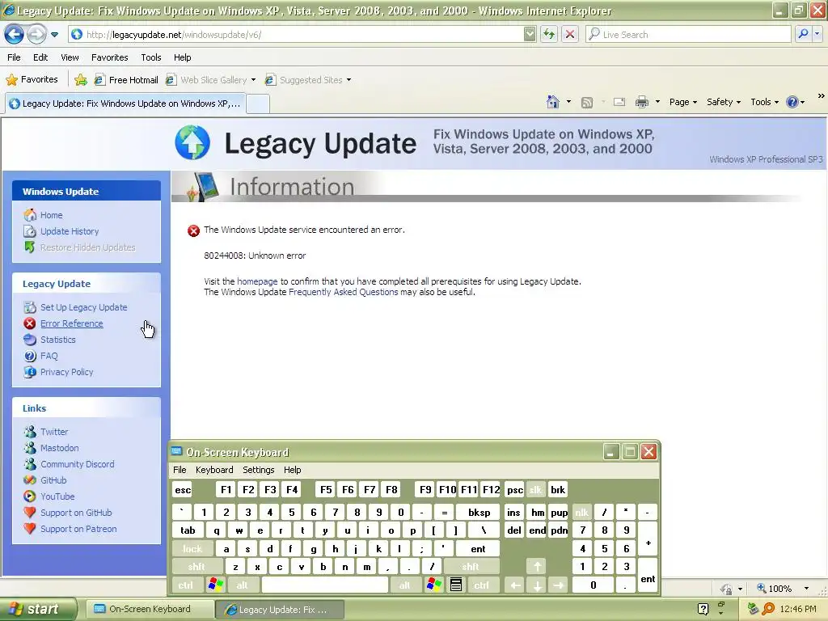Click Add to Favorites Bar icon
The image size is (828, 621).
81,80
